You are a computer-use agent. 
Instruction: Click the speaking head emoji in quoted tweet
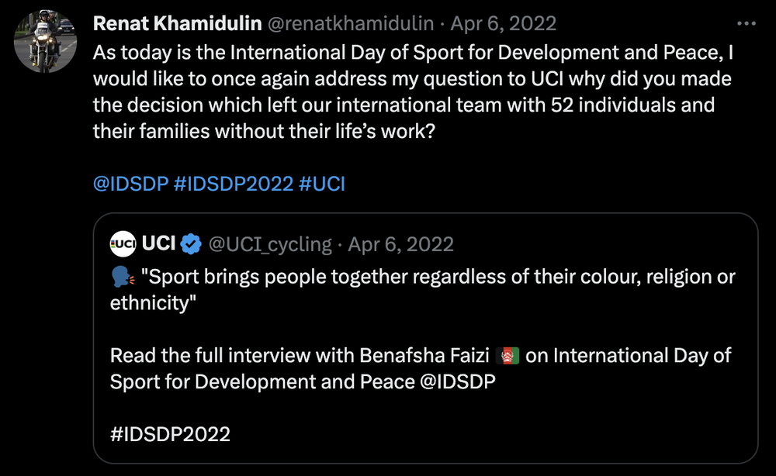click(x=123, y=277)
